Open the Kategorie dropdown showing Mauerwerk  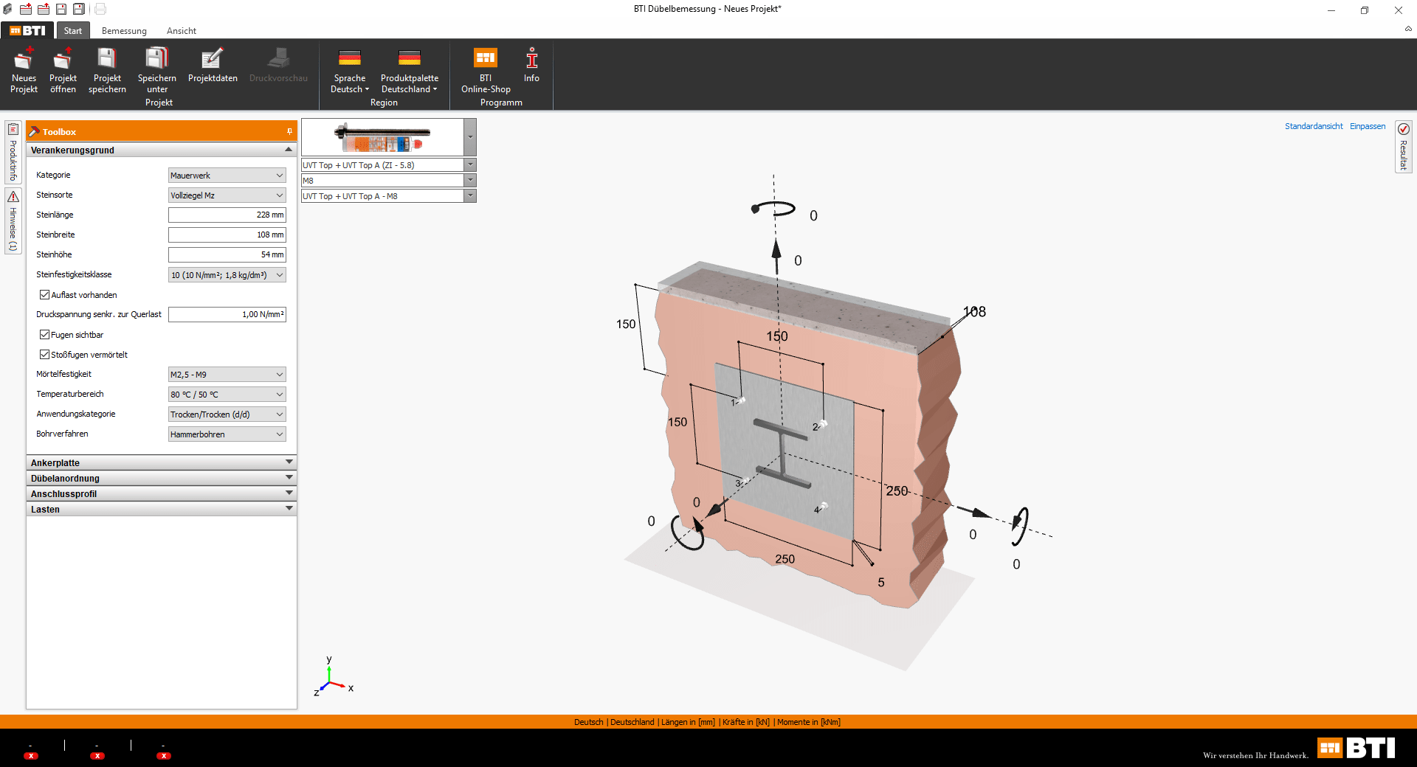(227, 176)
